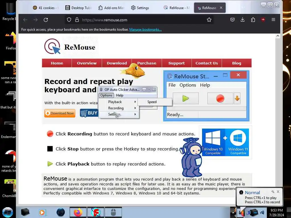
Task: Switch to the Desktop Tube tab
Action: pos(78,8)
